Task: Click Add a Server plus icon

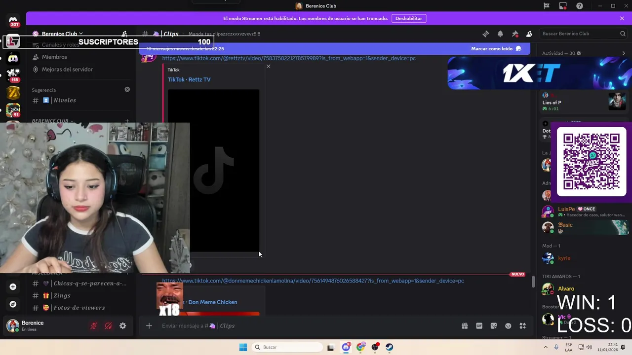Action: click(13, 287)
